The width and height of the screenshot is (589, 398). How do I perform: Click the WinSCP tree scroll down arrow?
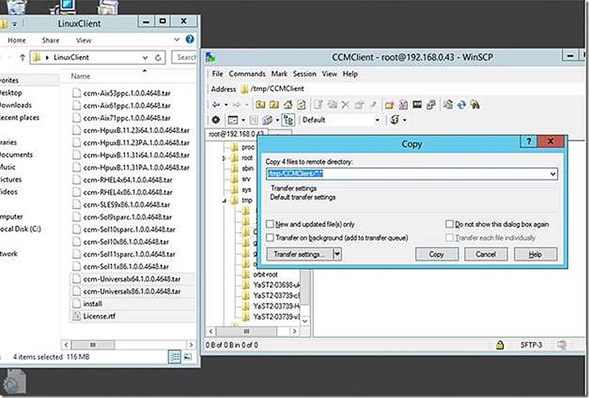[x=305, y=321]
